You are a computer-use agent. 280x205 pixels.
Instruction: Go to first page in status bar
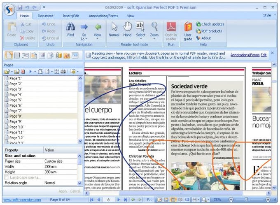pos(91,200)
